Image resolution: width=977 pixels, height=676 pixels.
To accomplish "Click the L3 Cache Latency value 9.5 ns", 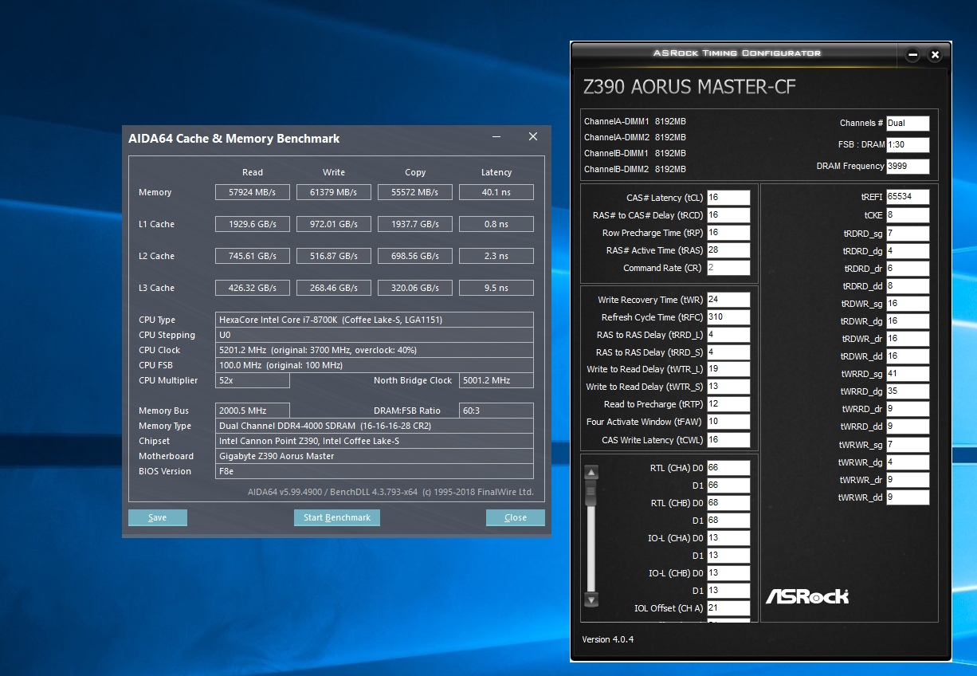I will coord(496,288).
